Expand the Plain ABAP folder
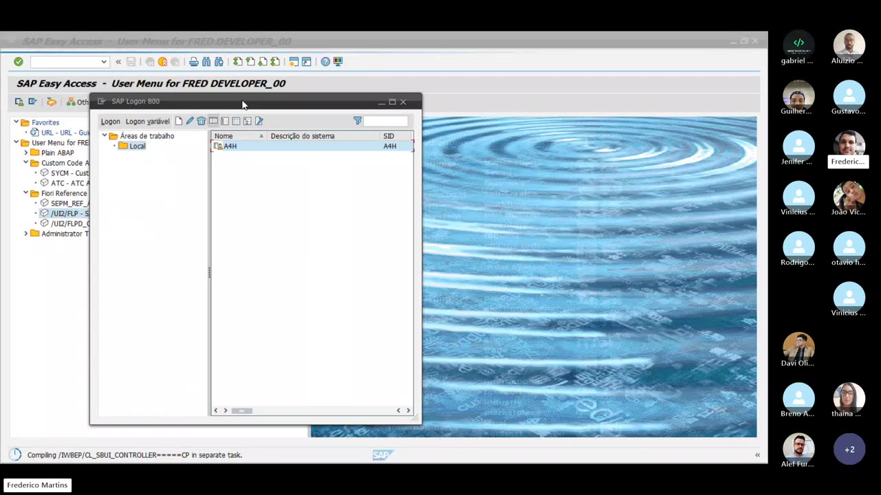881x495 pixels. click(x=26, y=153)
